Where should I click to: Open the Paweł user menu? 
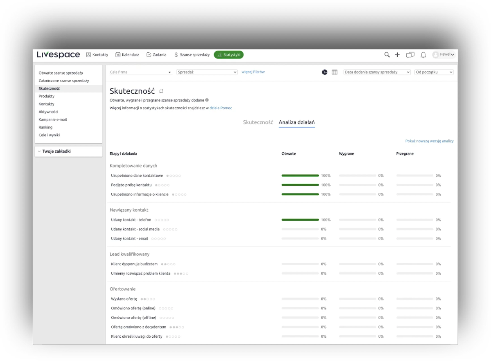pos(444,54)
